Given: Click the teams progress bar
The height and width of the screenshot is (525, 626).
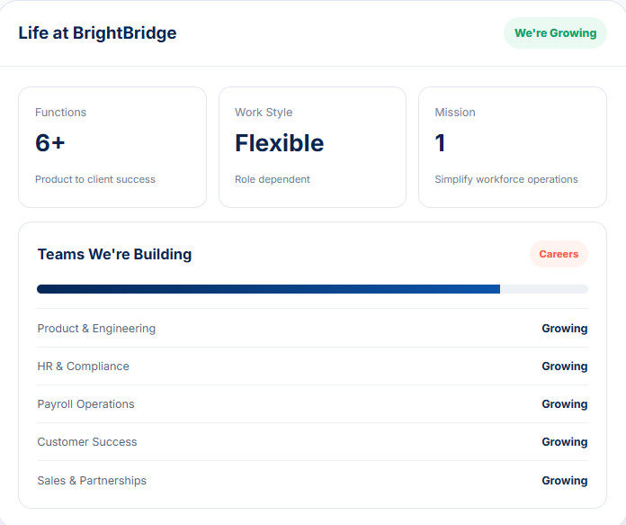Looking at the screenshot, I should point(312,289).
